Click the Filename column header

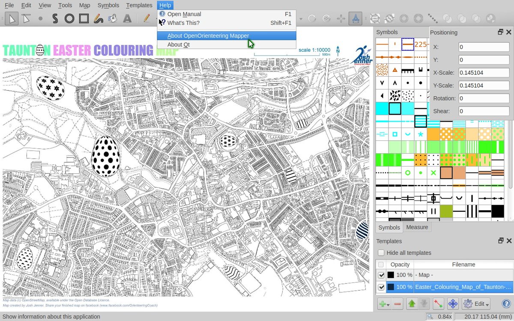(x=463, y=265)
